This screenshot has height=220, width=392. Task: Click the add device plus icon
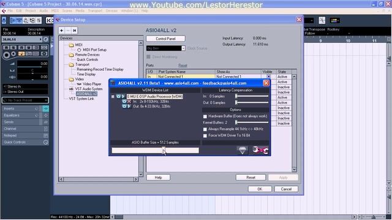(61, 31)
